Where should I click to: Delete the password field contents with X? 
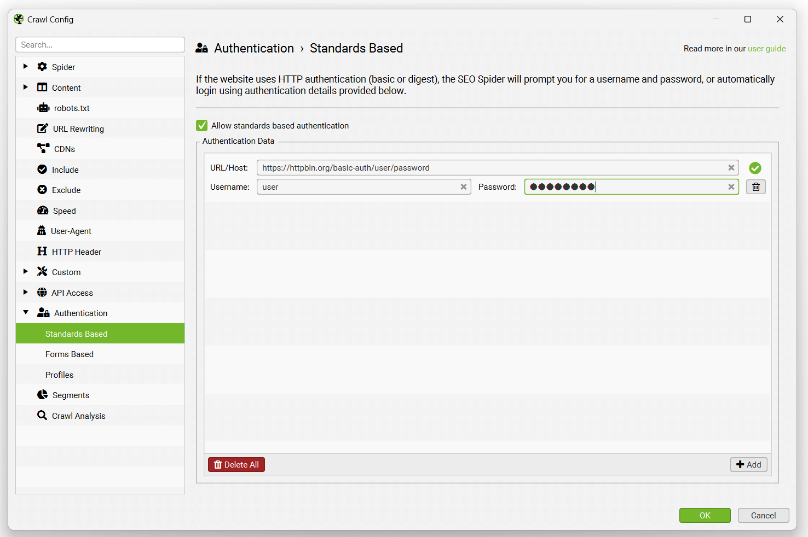click(x=731, y=186)
